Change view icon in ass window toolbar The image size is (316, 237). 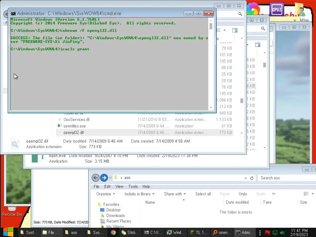tap(306, 194)
